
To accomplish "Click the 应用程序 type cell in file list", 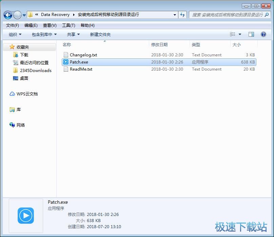I will pos(200,62).
